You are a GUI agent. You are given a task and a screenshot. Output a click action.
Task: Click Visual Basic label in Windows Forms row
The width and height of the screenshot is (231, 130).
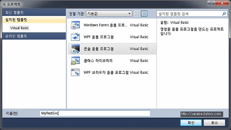pyautogui.click(x=139, y=25)
